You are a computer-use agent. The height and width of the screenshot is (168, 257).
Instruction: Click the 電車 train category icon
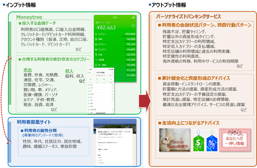pyautogui.click(x=96, y=39)
